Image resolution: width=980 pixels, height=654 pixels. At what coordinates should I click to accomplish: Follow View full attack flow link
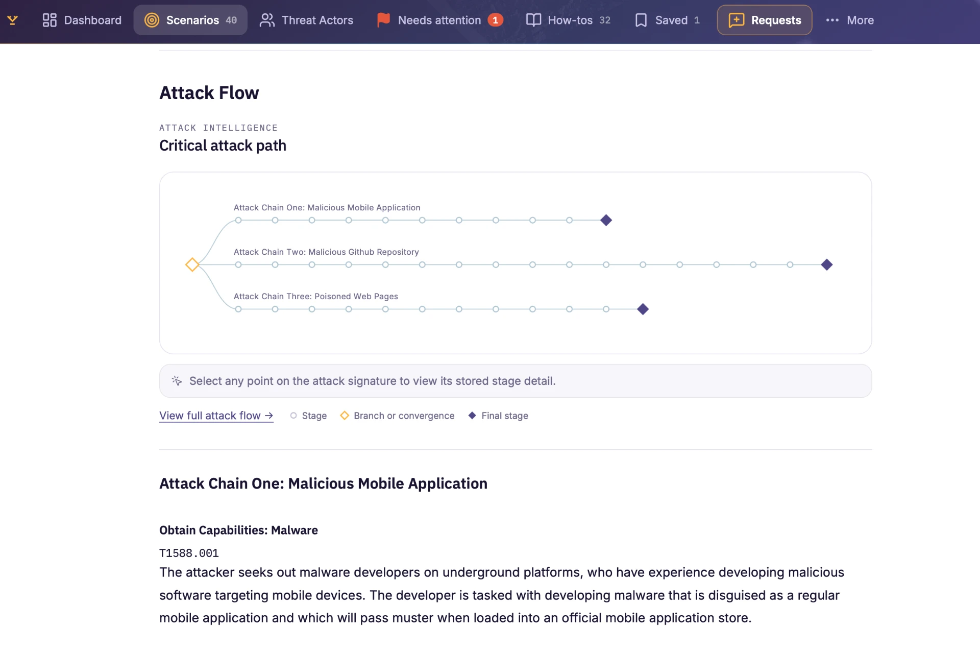click(216, 416)
